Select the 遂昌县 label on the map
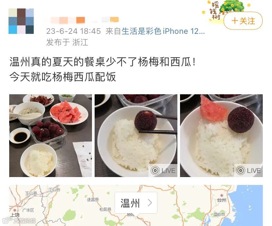 tap(93, 199)
